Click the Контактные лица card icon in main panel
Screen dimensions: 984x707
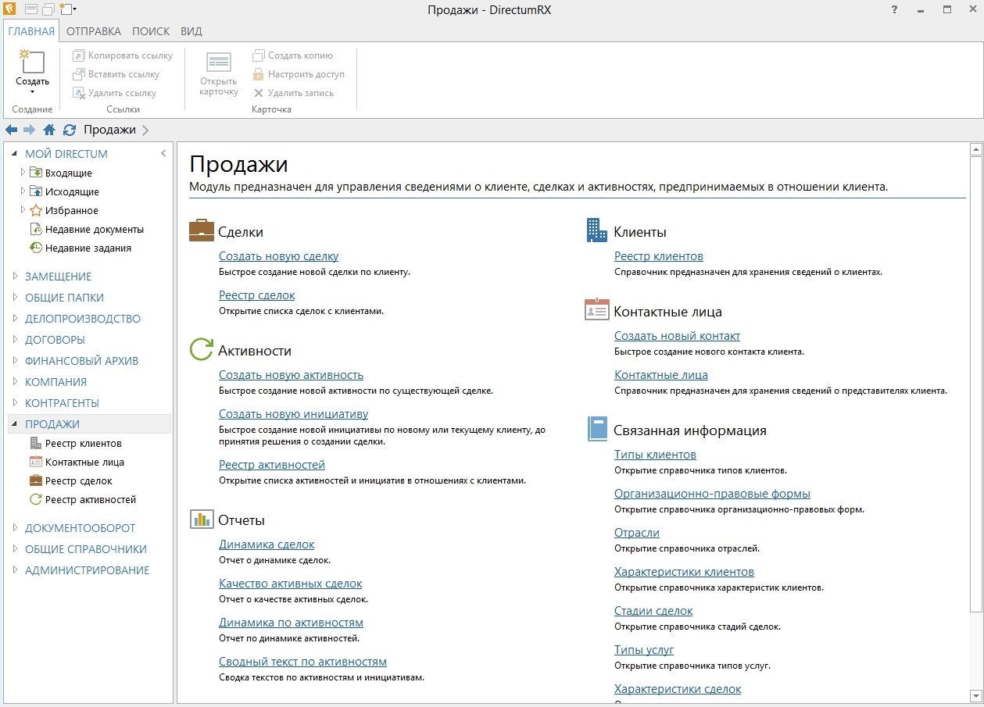tap(597, 310)
